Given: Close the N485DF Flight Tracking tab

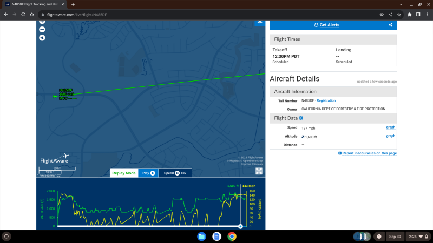Looking at the screenshot, I should [63, 4].
